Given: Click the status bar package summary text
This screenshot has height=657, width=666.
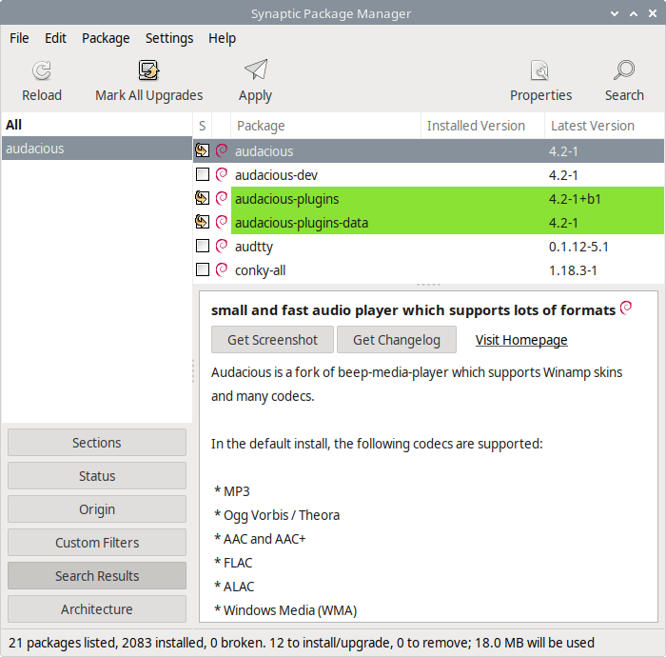Looking at the screenshot, I should click(302, 643).
